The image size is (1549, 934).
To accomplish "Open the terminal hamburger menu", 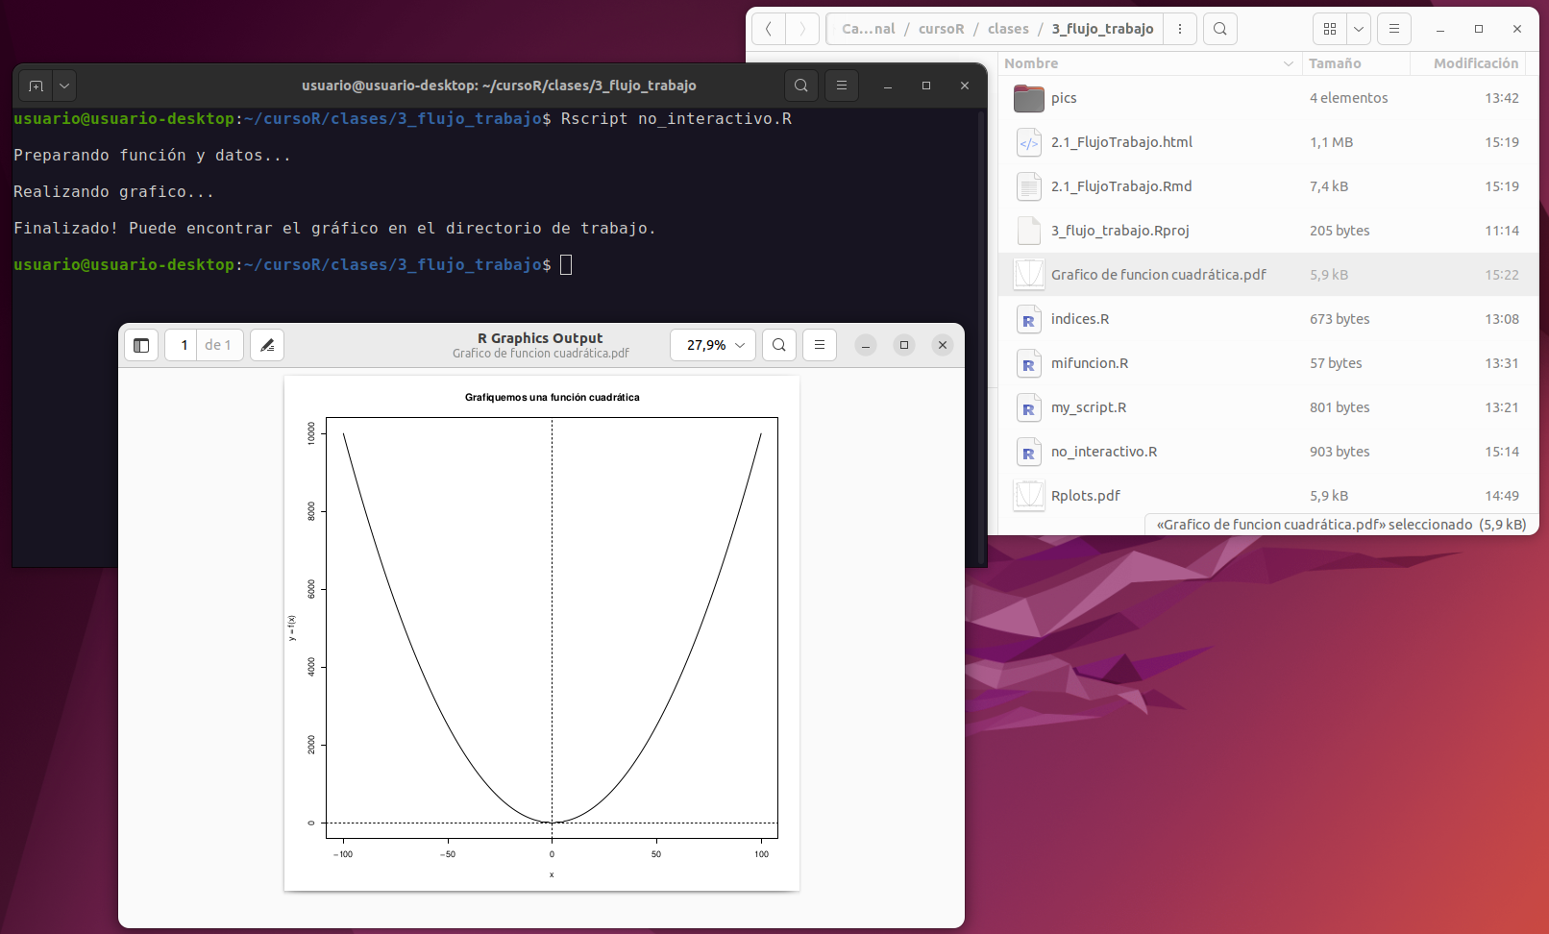I will coord(842,86).
